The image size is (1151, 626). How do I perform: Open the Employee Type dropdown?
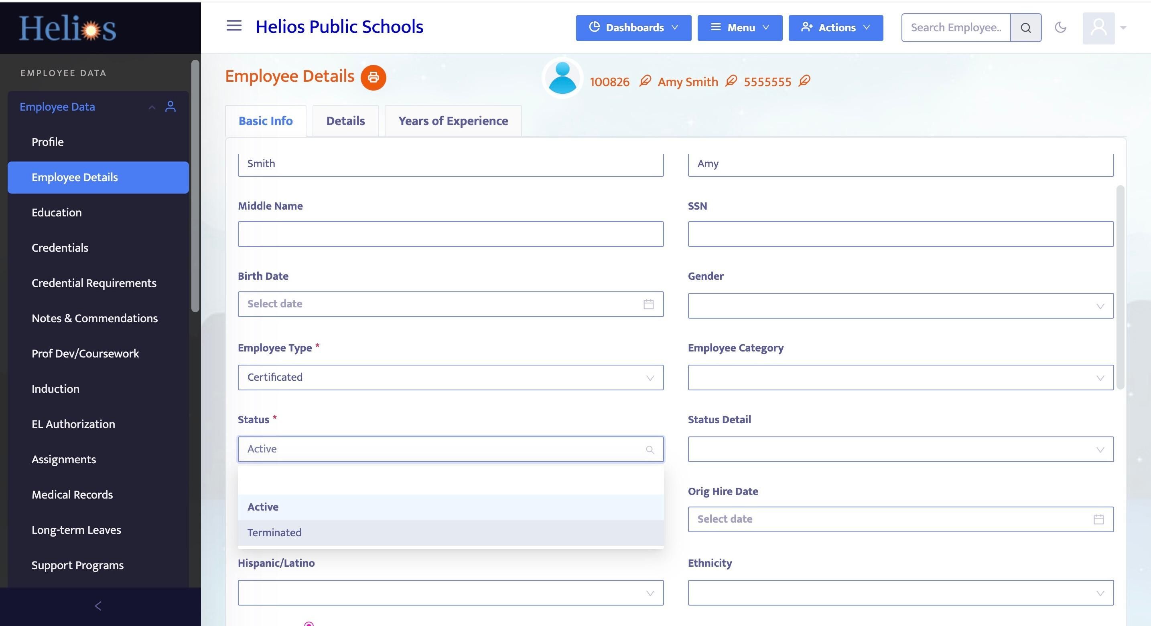450,378
